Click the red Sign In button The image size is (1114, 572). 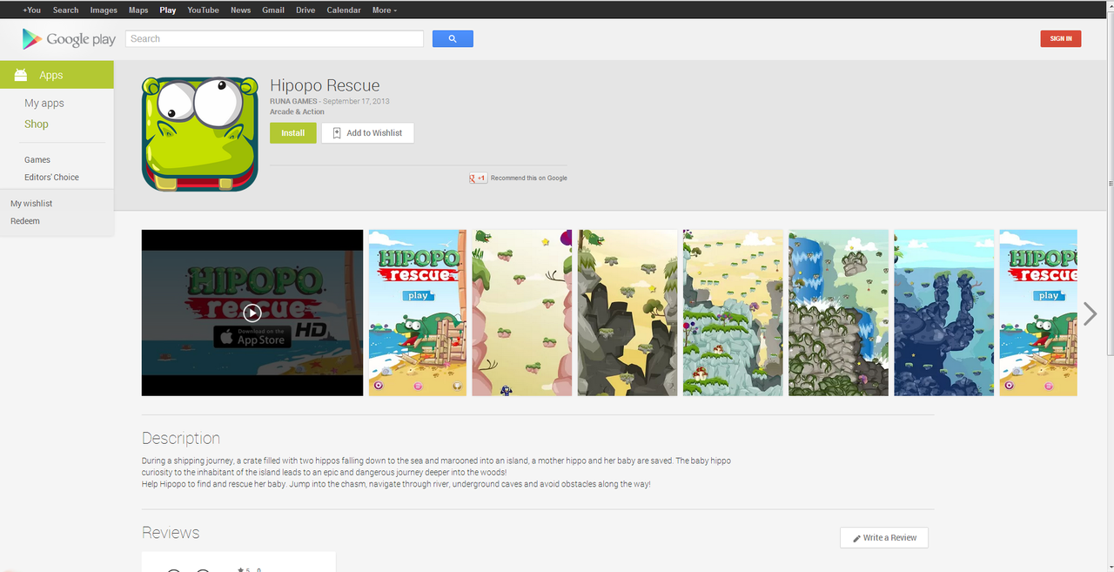tap(1060, 39)
